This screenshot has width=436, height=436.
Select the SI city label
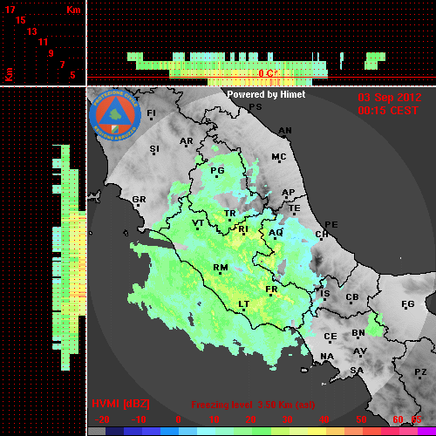[x=154, y=149]
